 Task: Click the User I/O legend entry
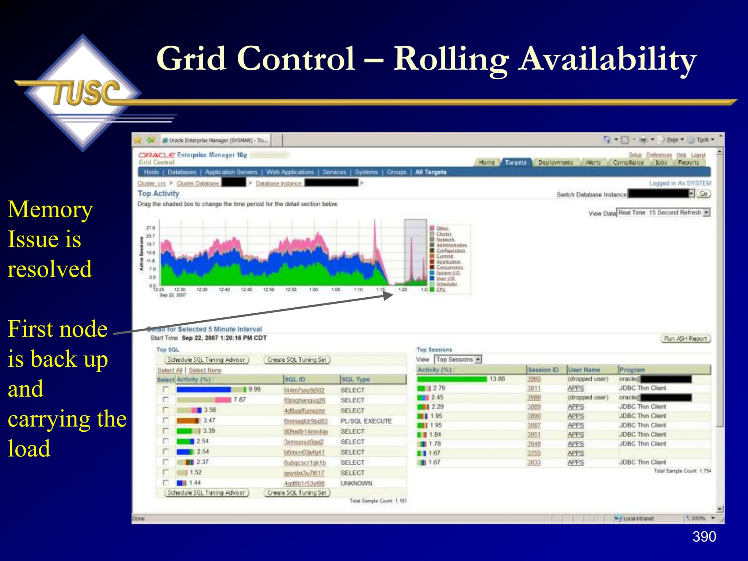coord(446,278)
